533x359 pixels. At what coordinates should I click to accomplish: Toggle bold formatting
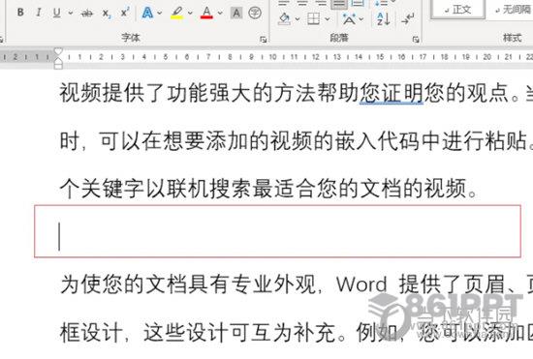tap(20, 13)
